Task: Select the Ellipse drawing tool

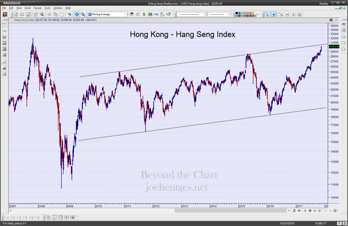Action: [344, 37]
